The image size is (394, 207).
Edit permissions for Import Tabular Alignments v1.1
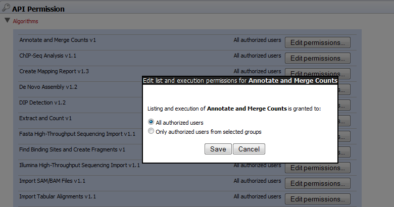click(318, 199)
